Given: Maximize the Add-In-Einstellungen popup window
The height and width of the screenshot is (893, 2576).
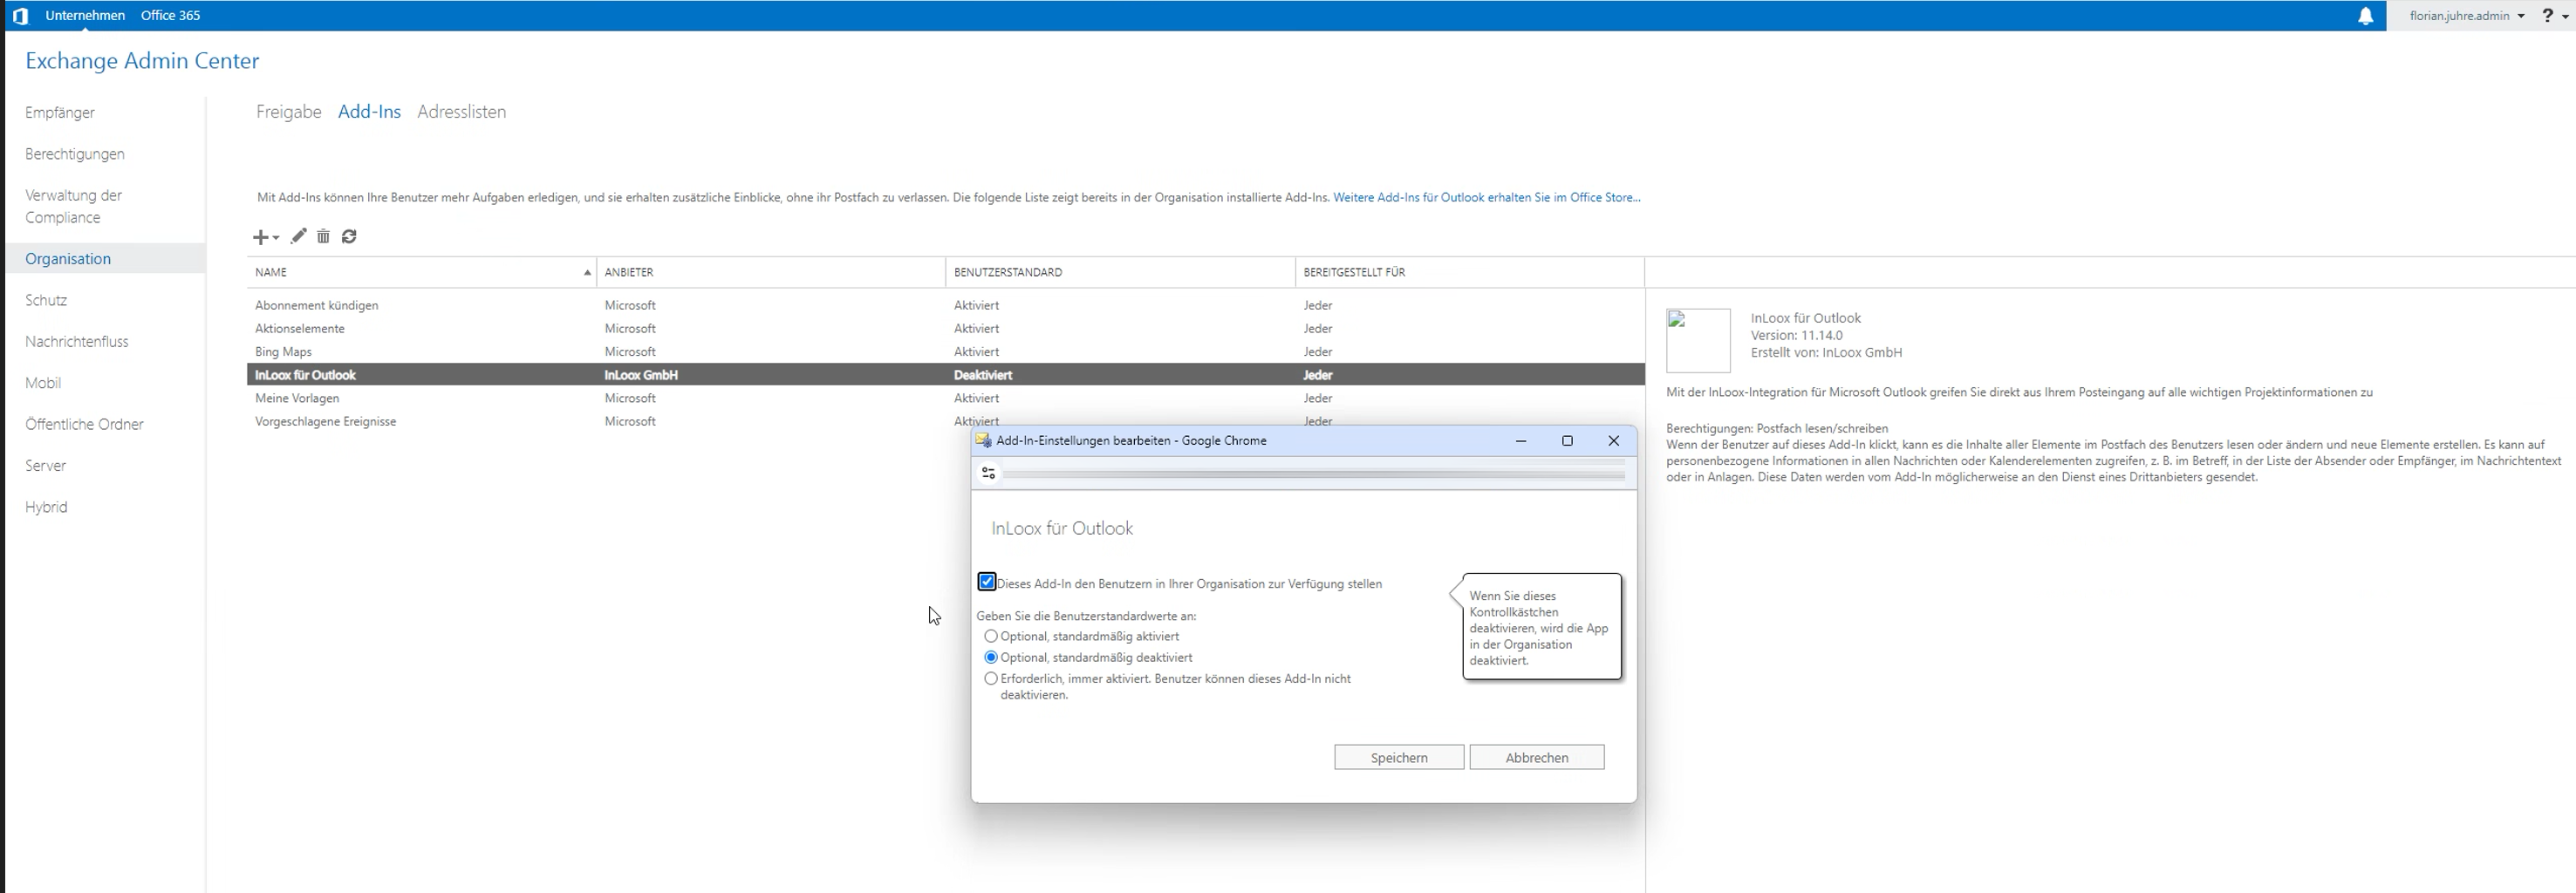Looking at the screenshot, I should 1567,441.
